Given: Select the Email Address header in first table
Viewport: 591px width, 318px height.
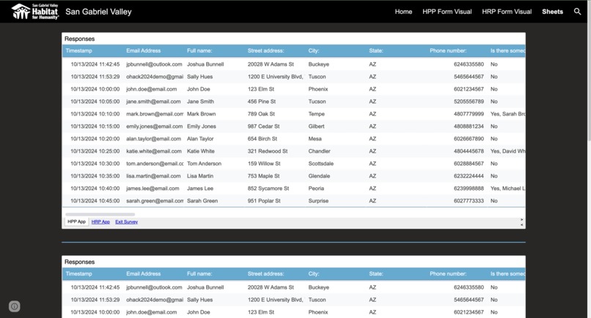Looking at the screenshot, I should [143, 50].
